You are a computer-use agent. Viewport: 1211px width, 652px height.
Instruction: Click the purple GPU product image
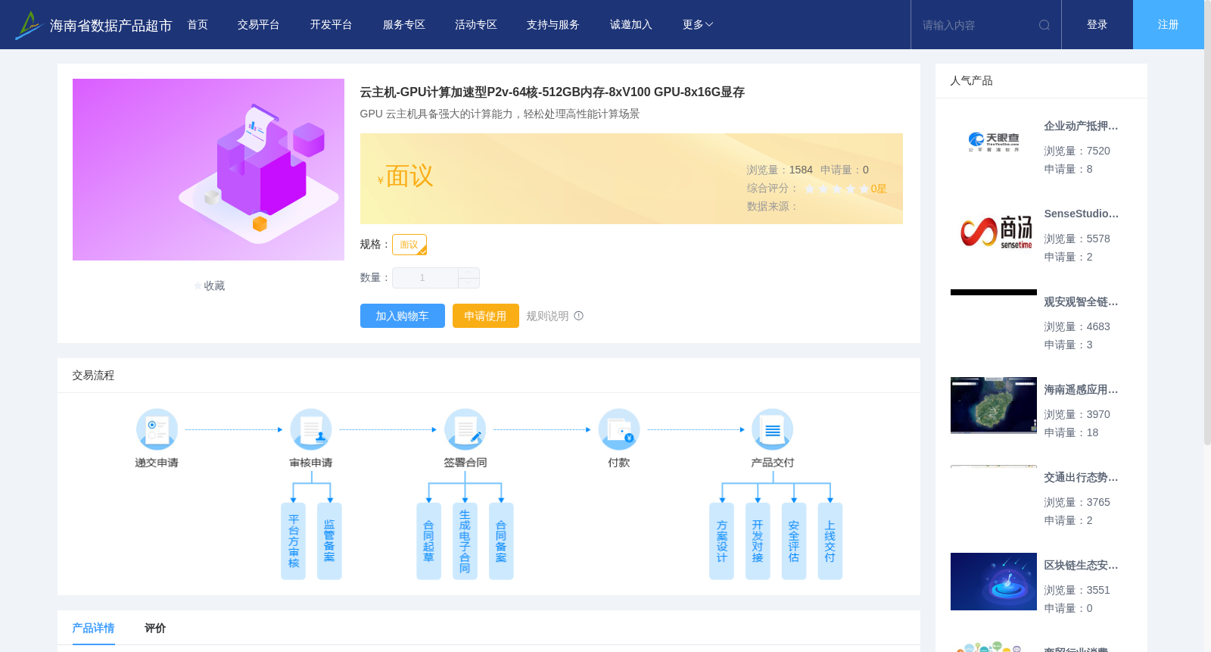click(208, 170)
